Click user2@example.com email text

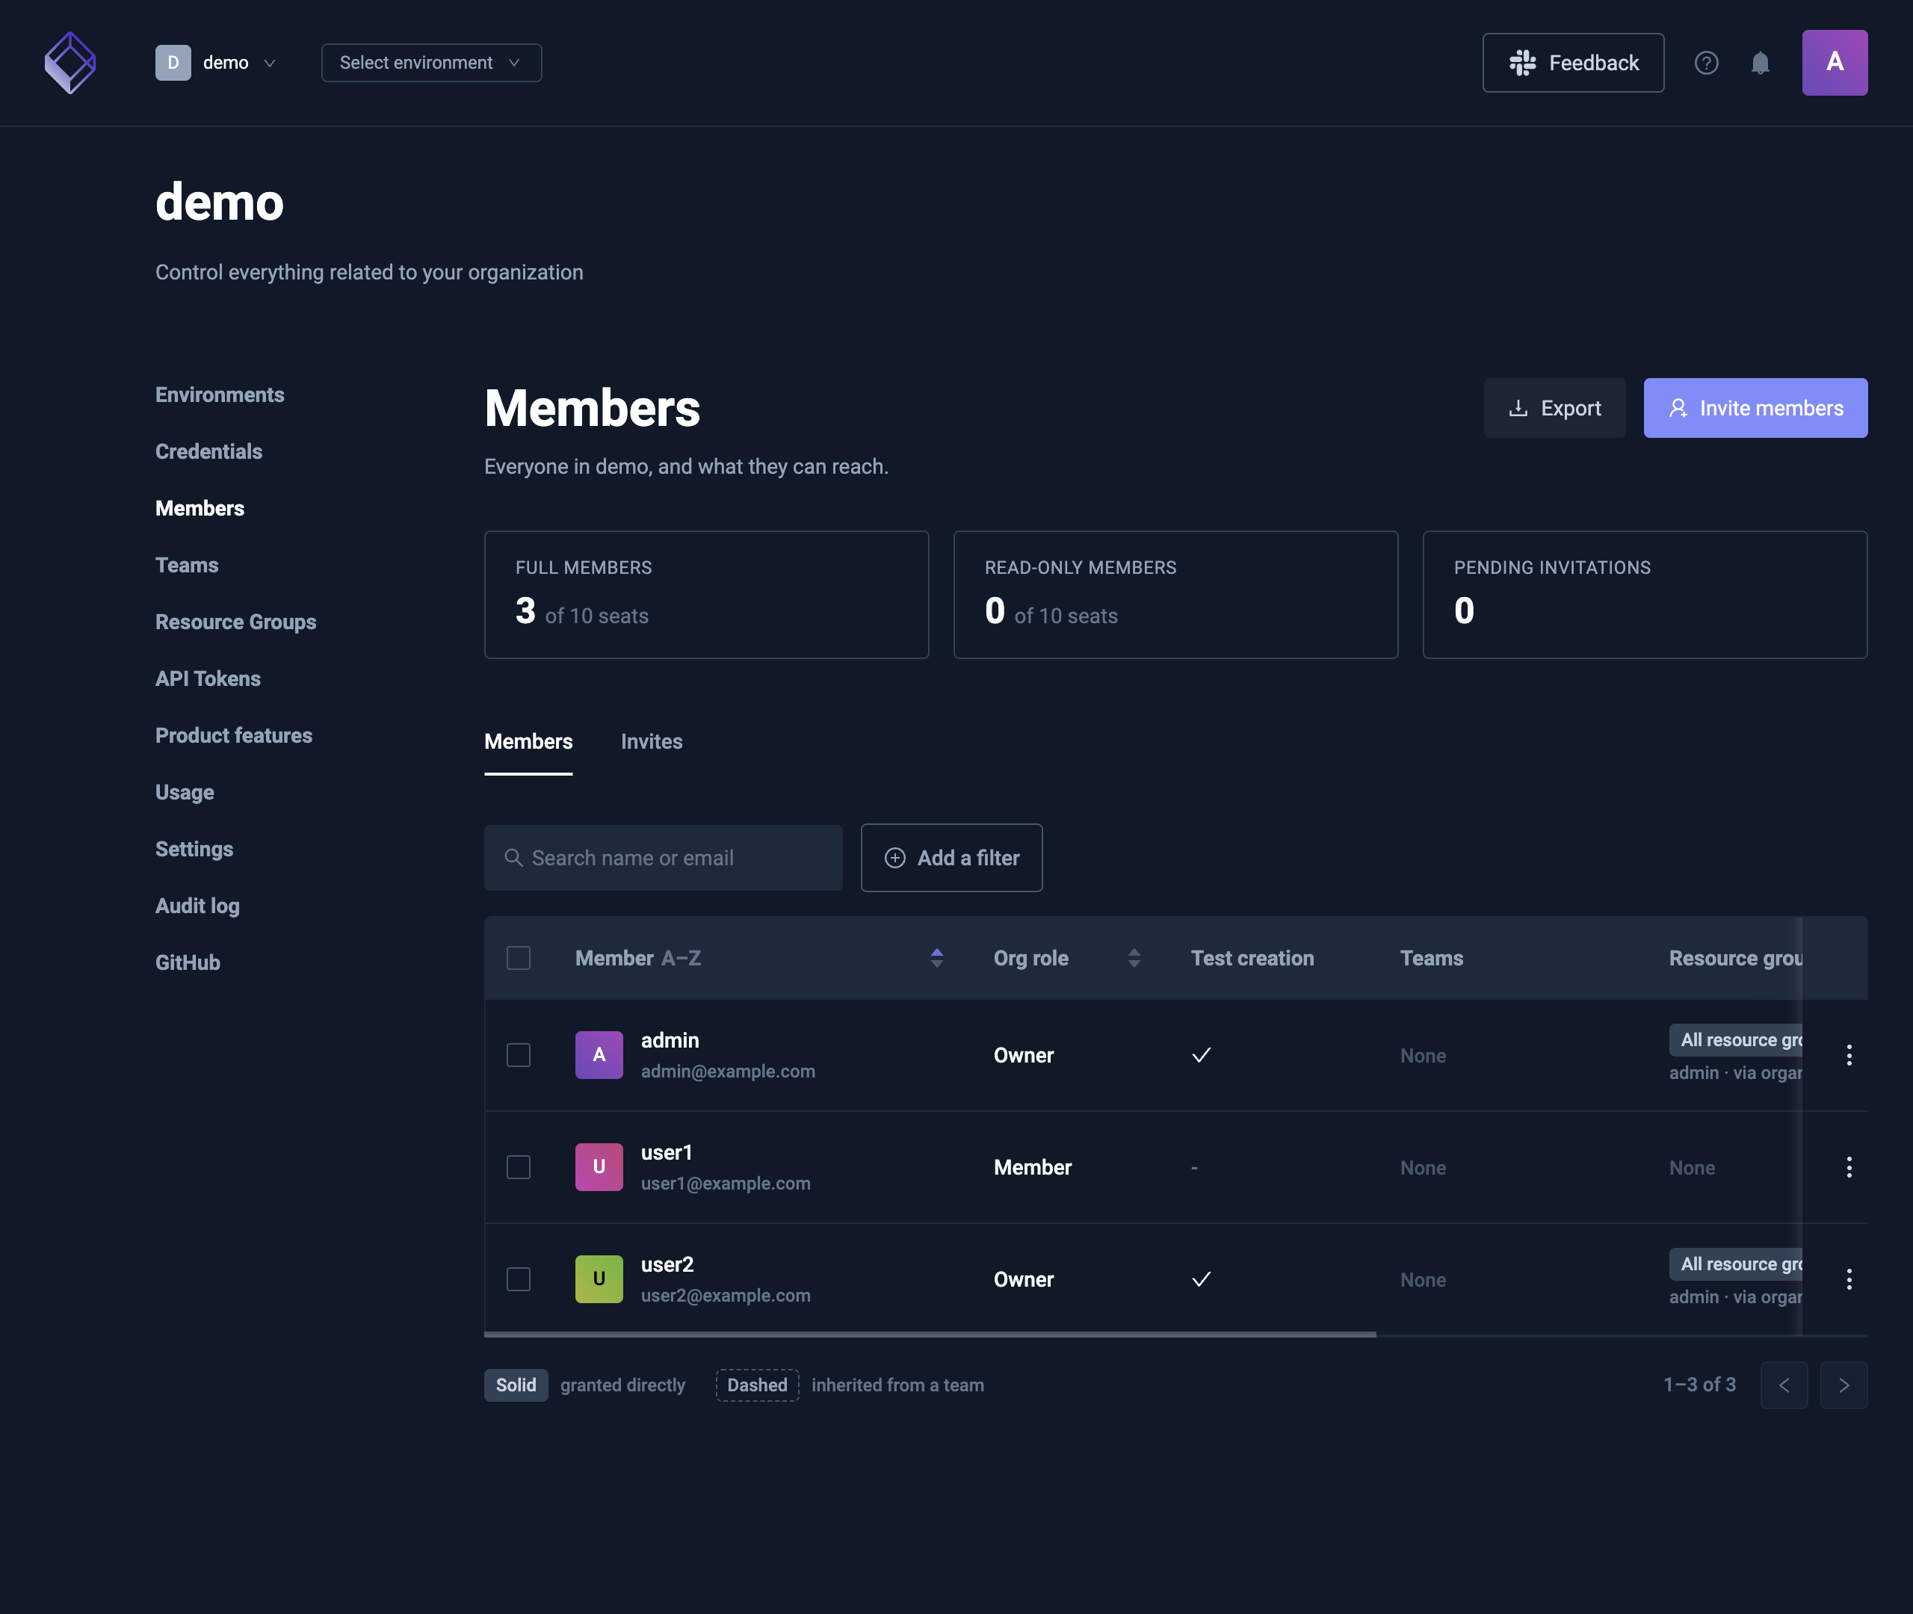[726, 1295]
